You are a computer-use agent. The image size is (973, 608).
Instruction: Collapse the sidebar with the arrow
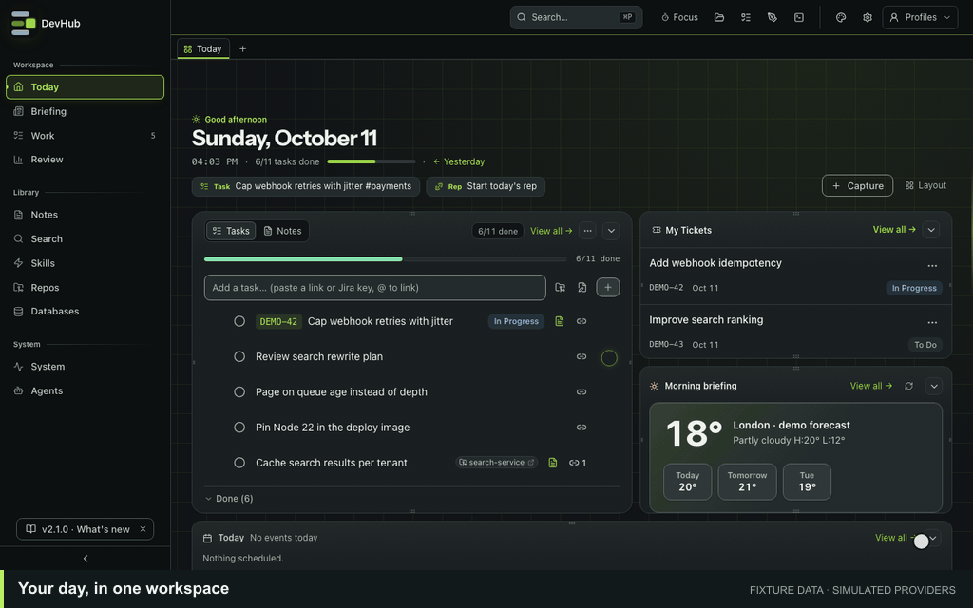(x=86, y=559)
